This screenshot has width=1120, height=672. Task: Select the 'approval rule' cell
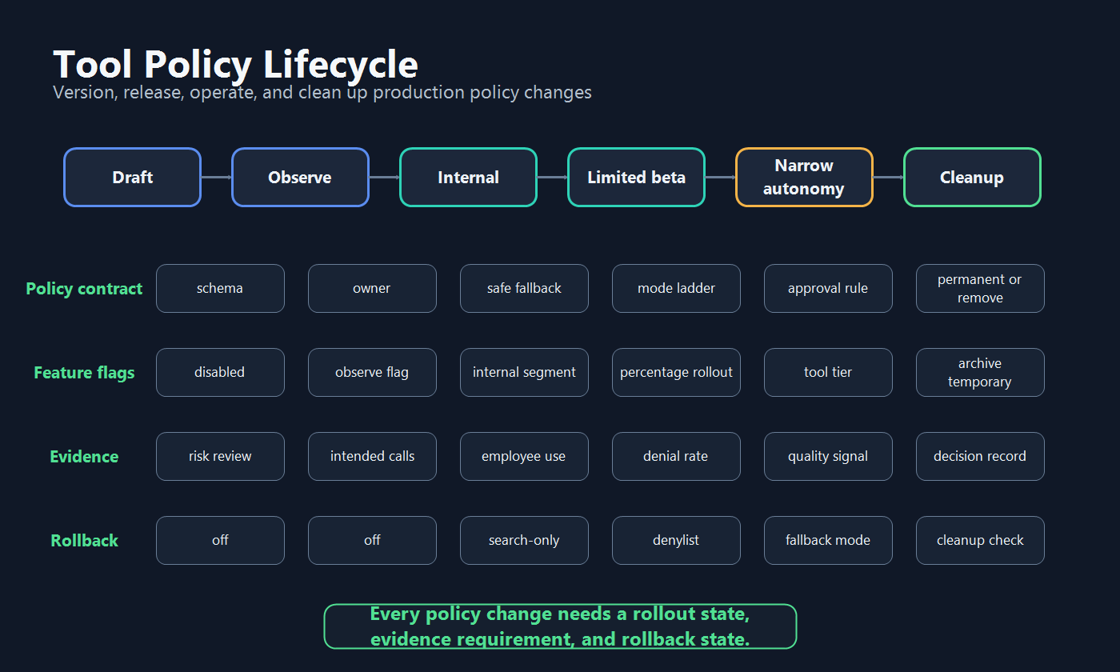828,289
